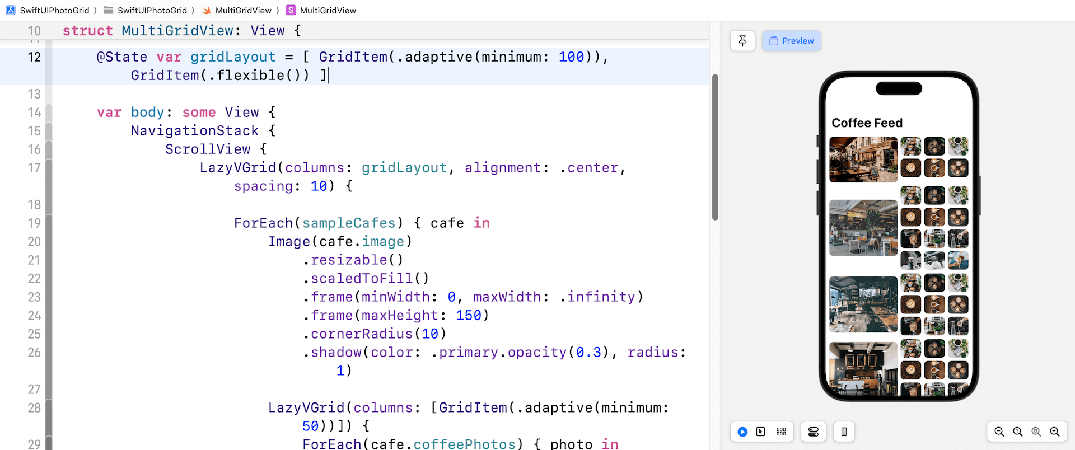Click line number 12 in gutter
This screenshot has height=450, width=1075.
point(34,57)
